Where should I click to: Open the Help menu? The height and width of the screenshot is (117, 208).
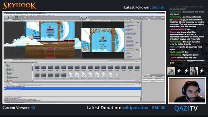53,15
